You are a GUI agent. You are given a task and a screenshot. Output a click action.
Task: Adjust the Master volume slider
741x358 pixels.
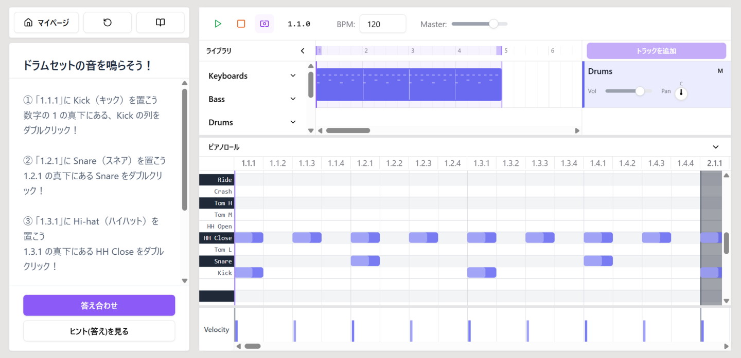point(493,24)
